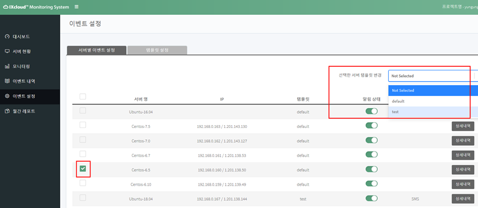This screenshot has height=208, width=478.
Task: Check the Centos-6.10 row checkbox
Action: (x=82, y=183)
